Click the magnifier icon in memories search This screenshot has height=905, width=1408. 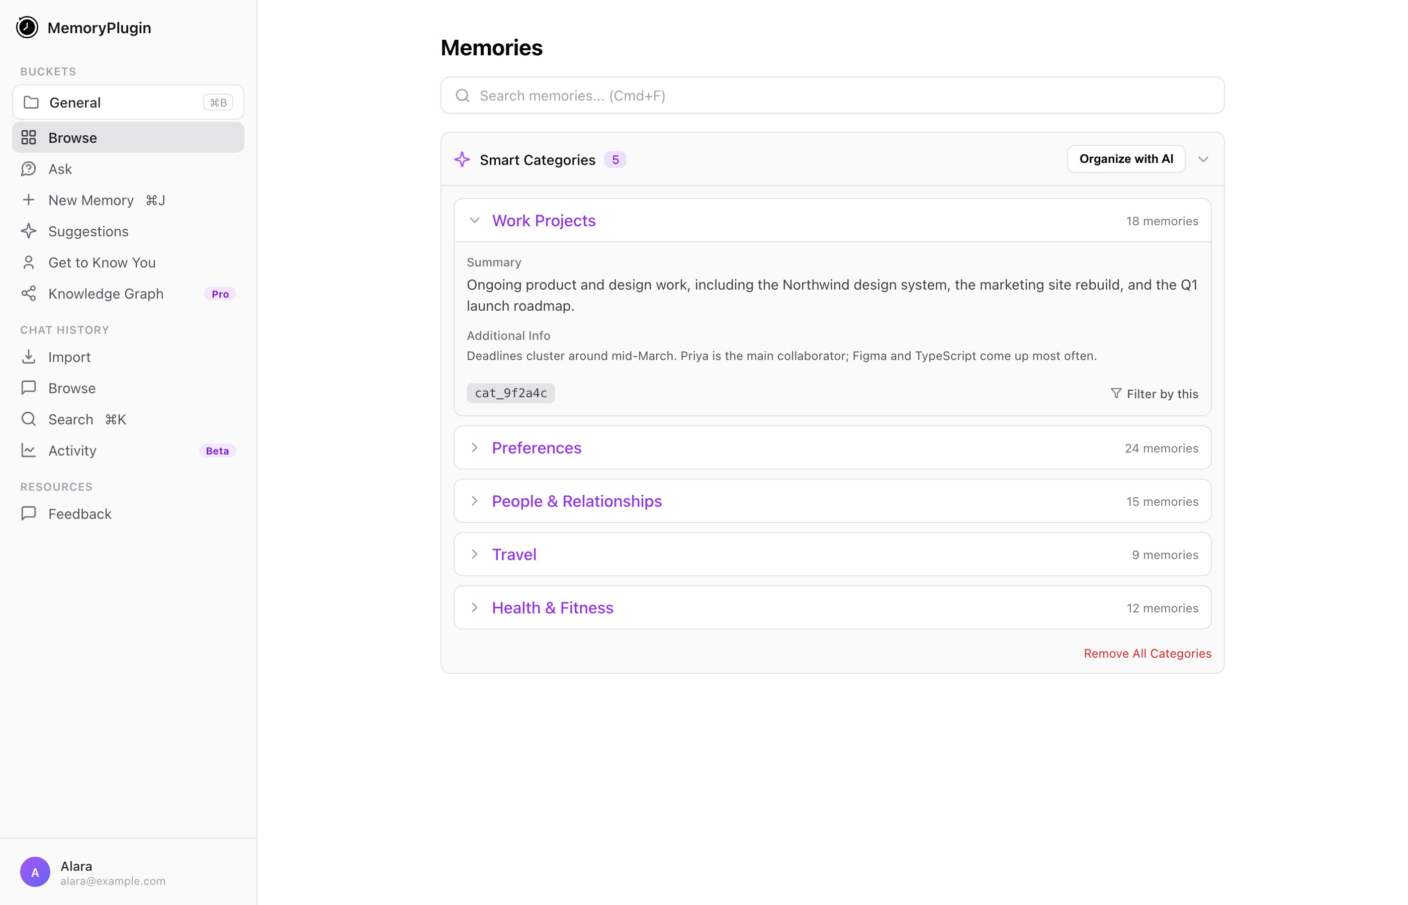pos(463,96)
